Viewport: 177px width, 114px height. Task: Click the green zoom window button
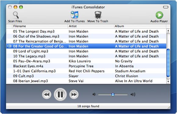pos(21,7)
